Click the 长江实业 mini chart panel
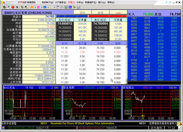The width and height of the screenshot is (183, 132). [32, 103]
